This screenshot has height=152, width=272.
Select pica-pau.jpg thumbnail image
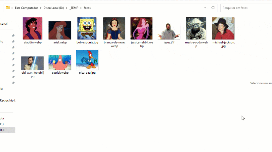point(87,60)
